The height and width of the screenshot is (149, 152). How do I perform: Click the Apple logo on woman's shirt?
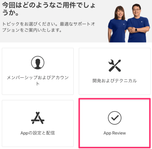(124, 24)
